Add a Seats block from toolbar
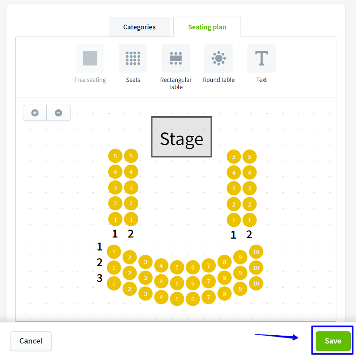Image resolution: width=356 pixels, height=356 pixels. (133, 59)
